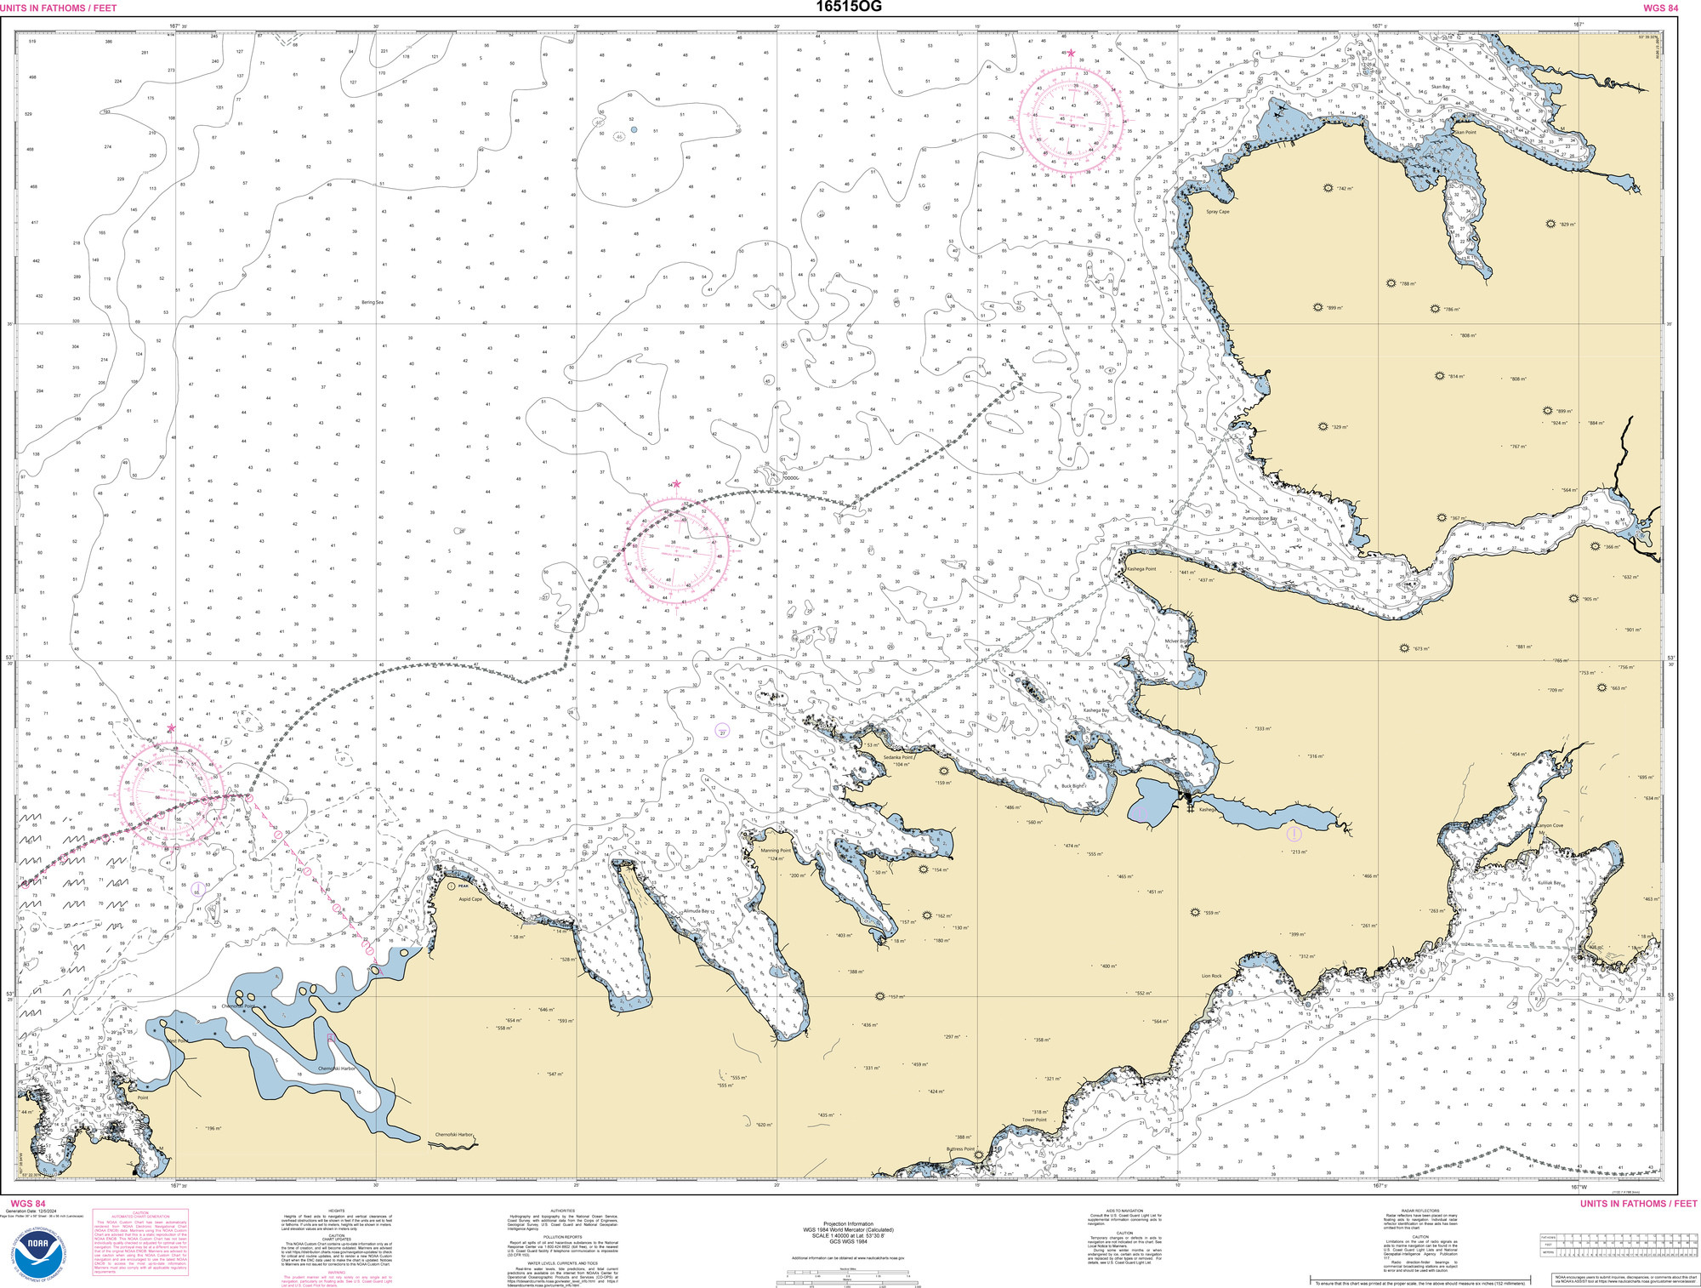The image size is (1701, 1288).
Task: Click the Generation Date 12/5/2024 text
Action: pyautogui.click(x=31, y=1211)
